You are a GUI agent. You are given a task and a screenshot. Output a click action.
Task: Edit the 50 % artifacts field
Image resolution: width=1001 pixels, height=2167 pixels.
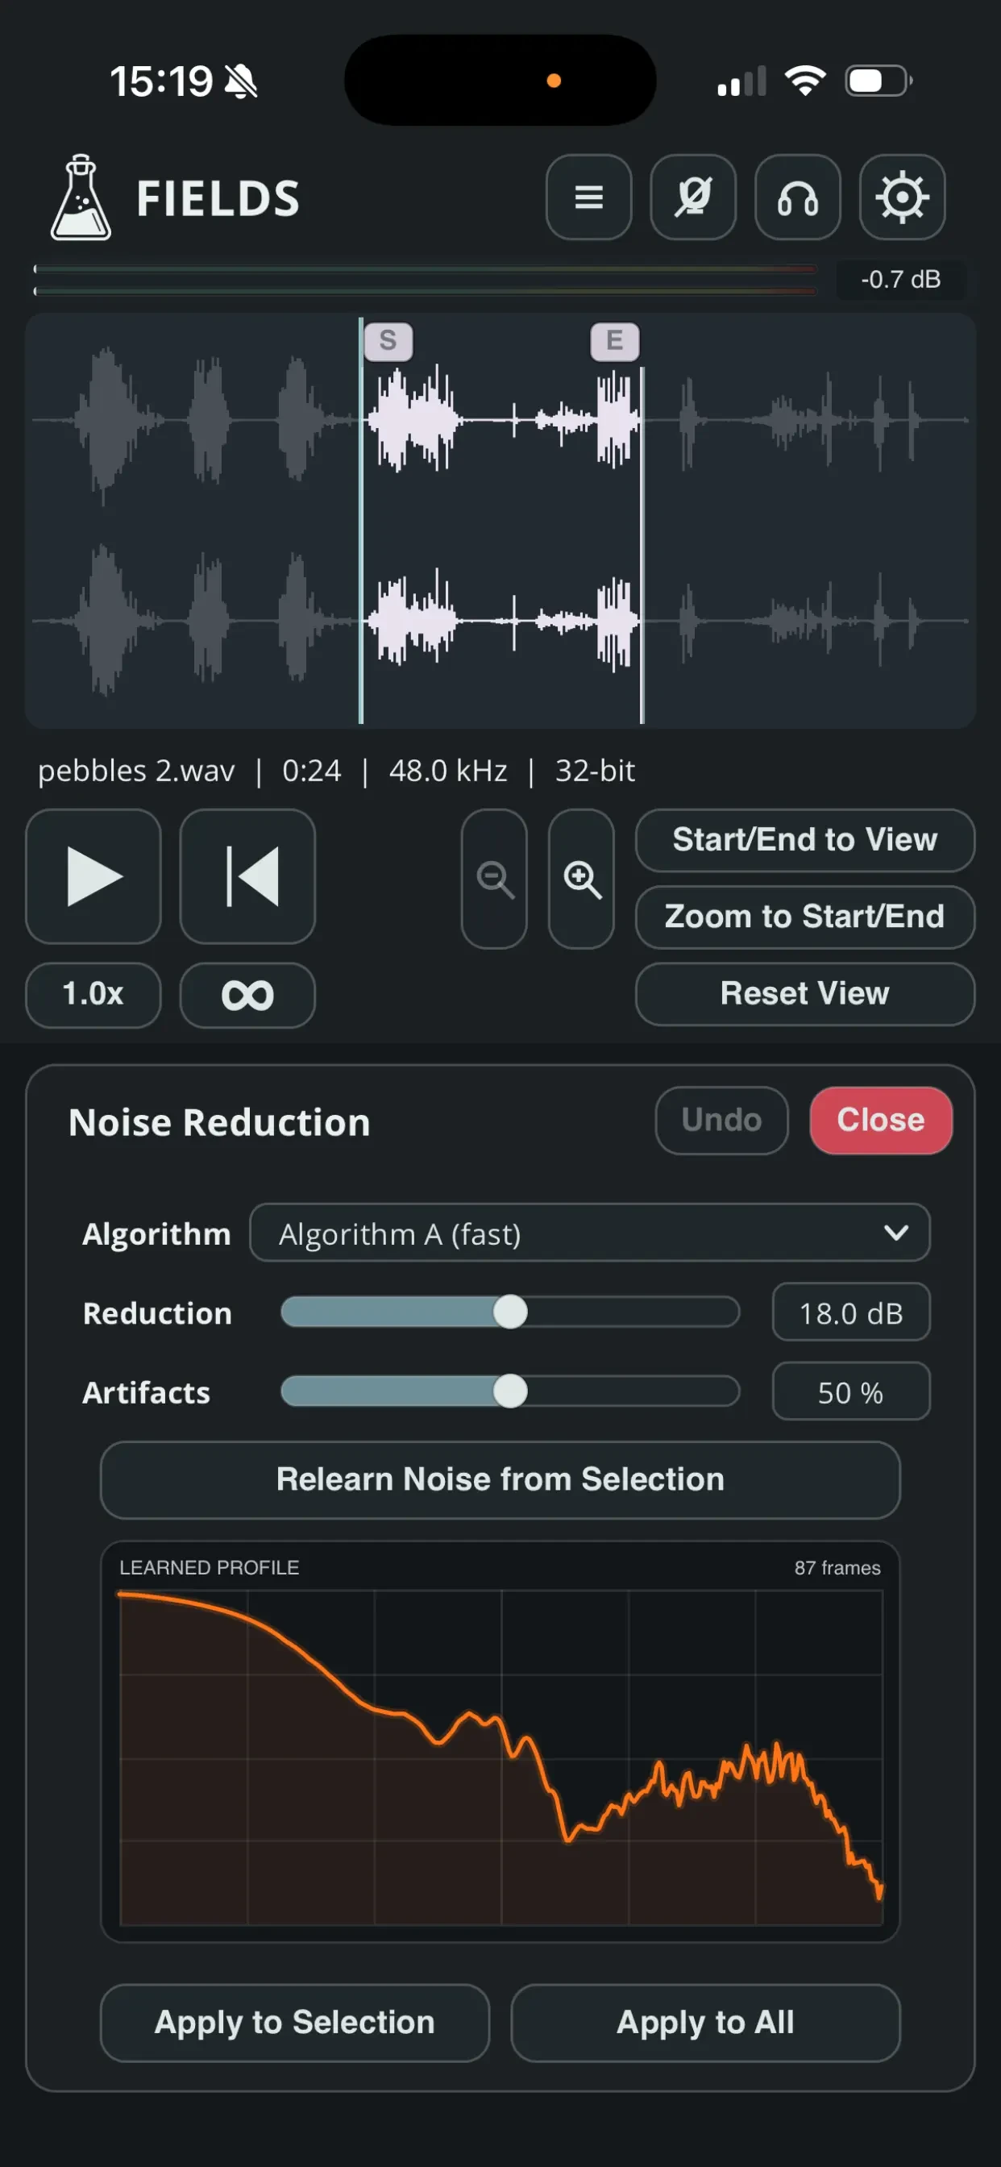pos(851,1391)
